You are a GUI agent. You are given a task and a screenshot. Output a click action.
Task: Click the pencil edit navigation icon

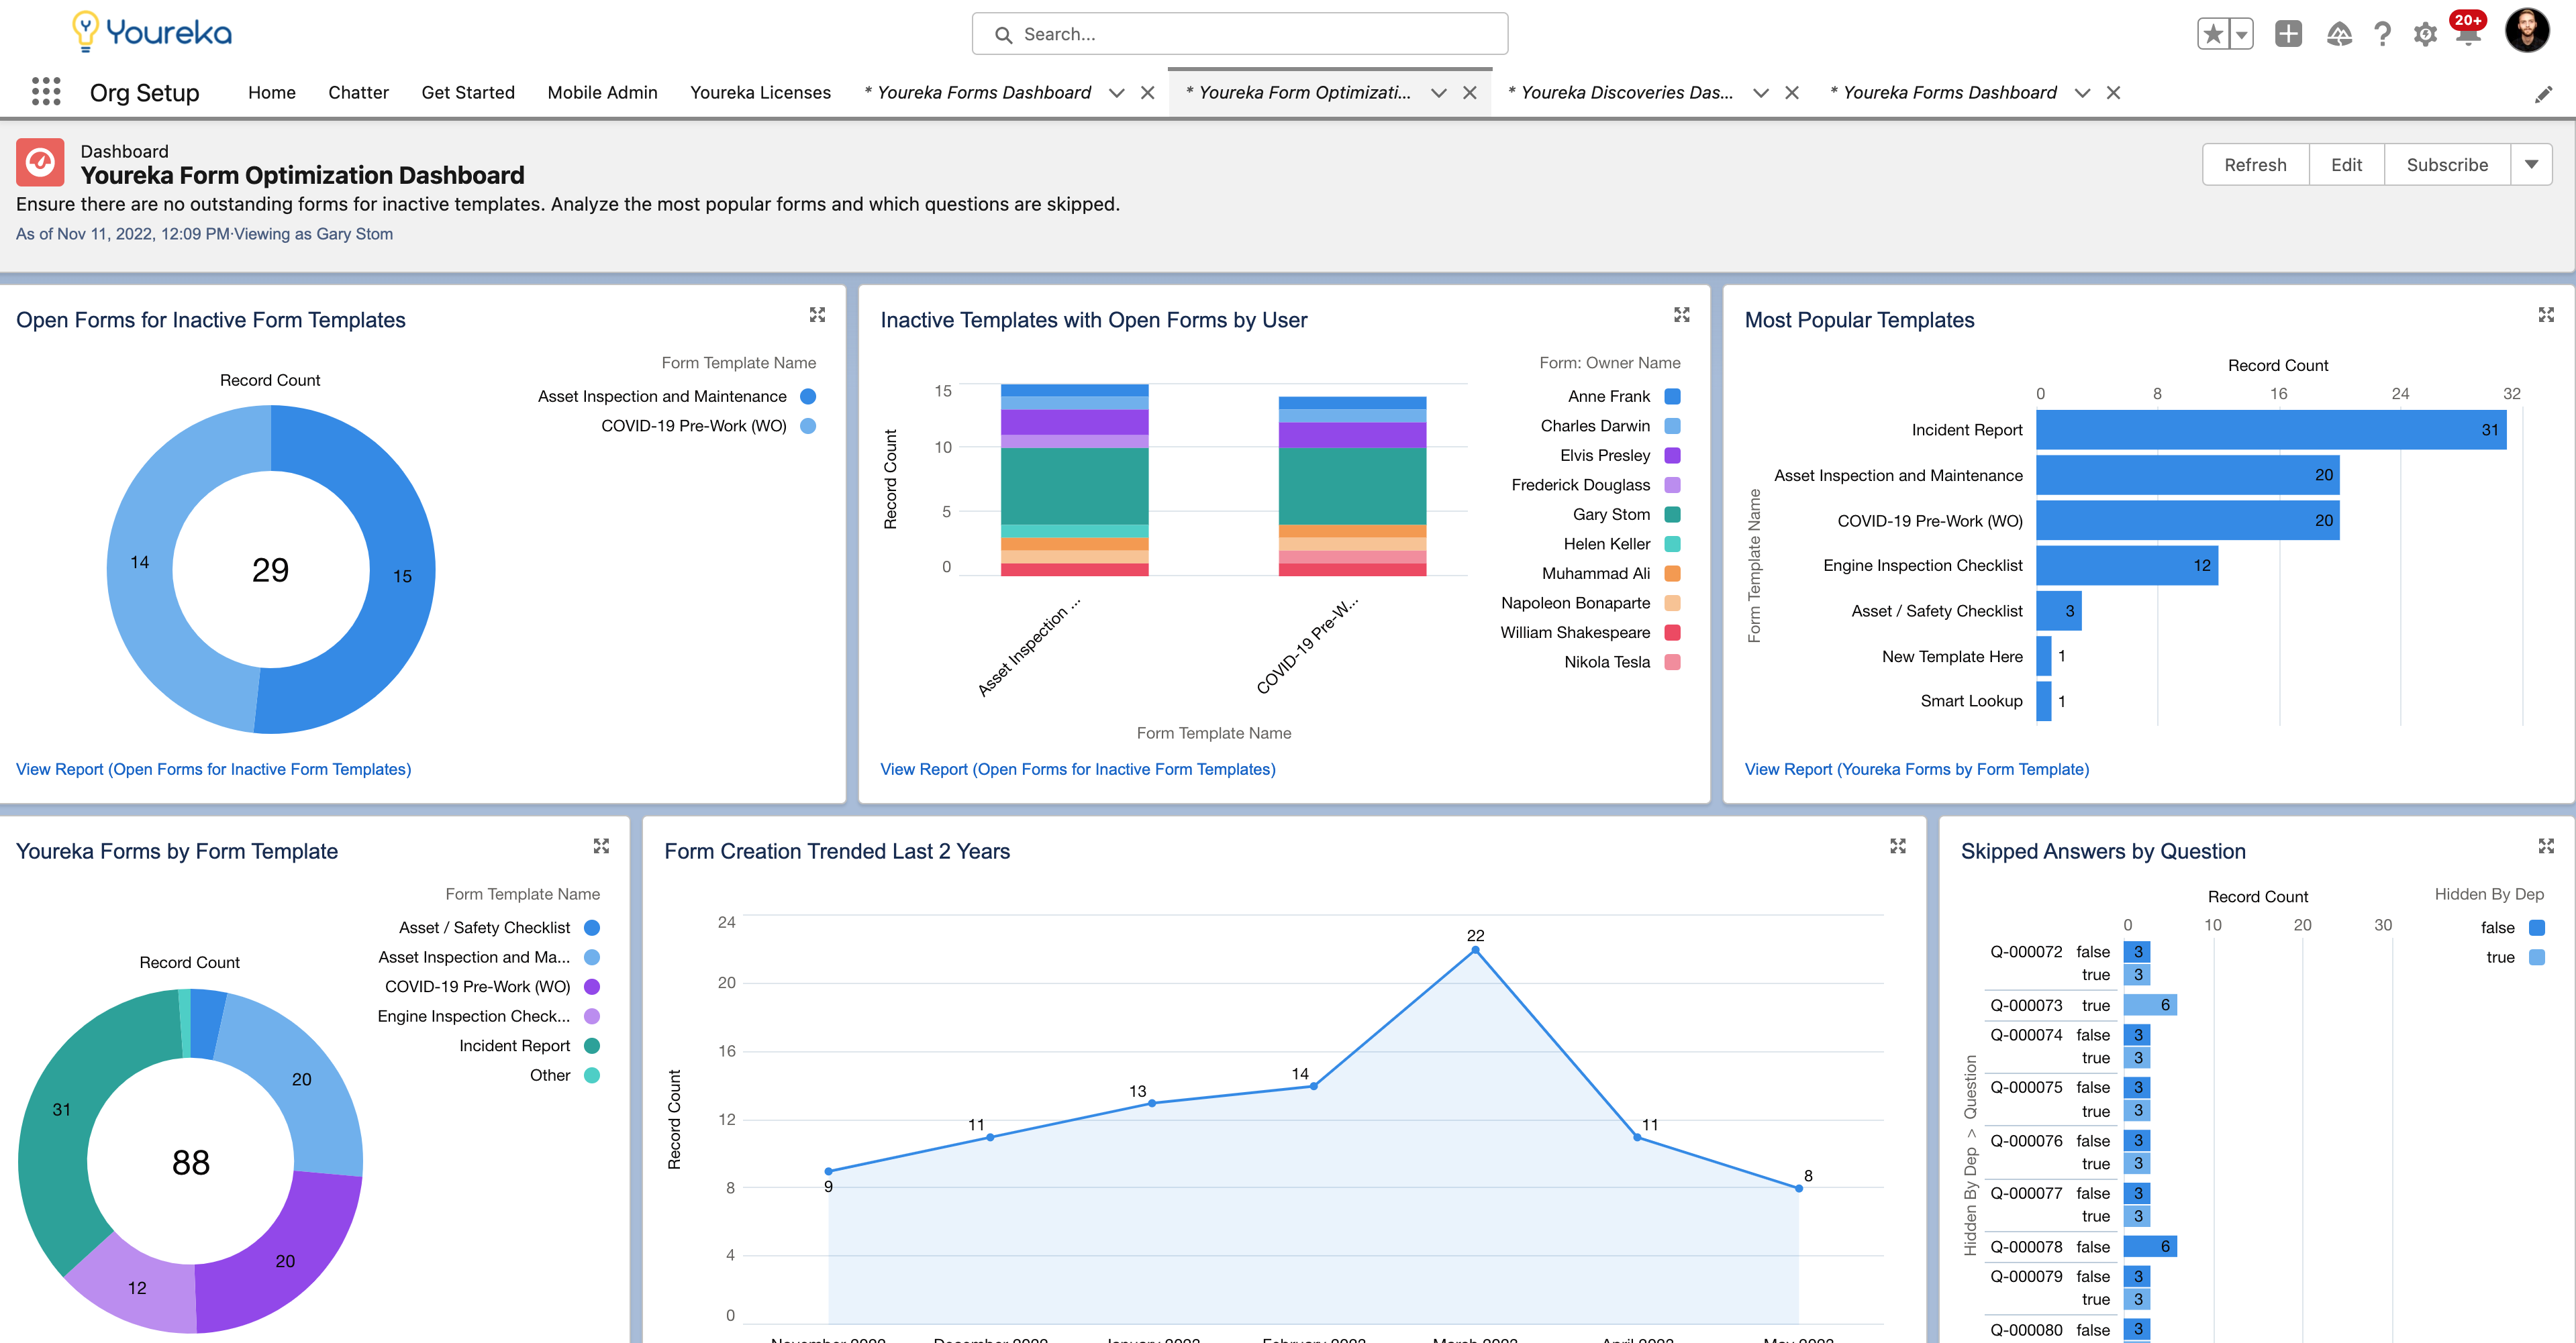click(x=2543, y=94)
